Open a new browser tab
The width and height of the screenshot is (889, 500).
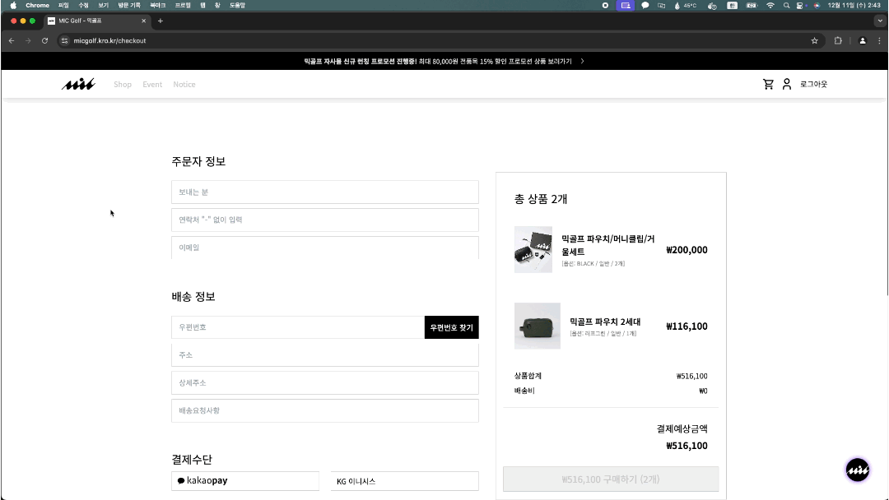coord(161,21)
